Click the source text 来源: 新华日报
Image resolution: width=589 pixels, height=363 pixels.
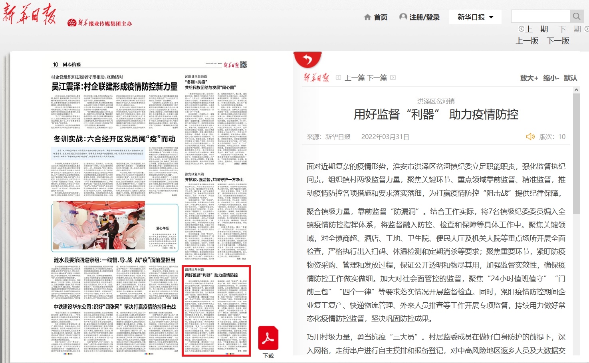click(x=329, y=137)
